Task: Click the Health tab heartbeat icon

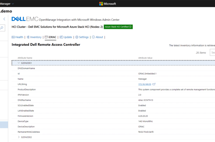Action: (x=13, y=37)
